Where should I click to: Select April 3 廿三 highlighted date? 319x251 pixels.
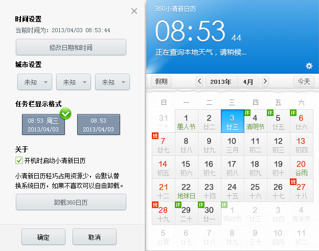[x=232, y=121]
